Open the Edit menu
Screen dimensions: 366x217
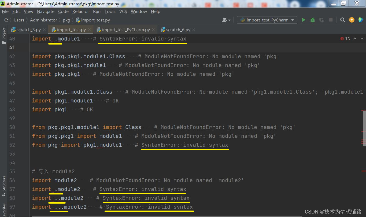pyautogui.click(x=16, y=11)
